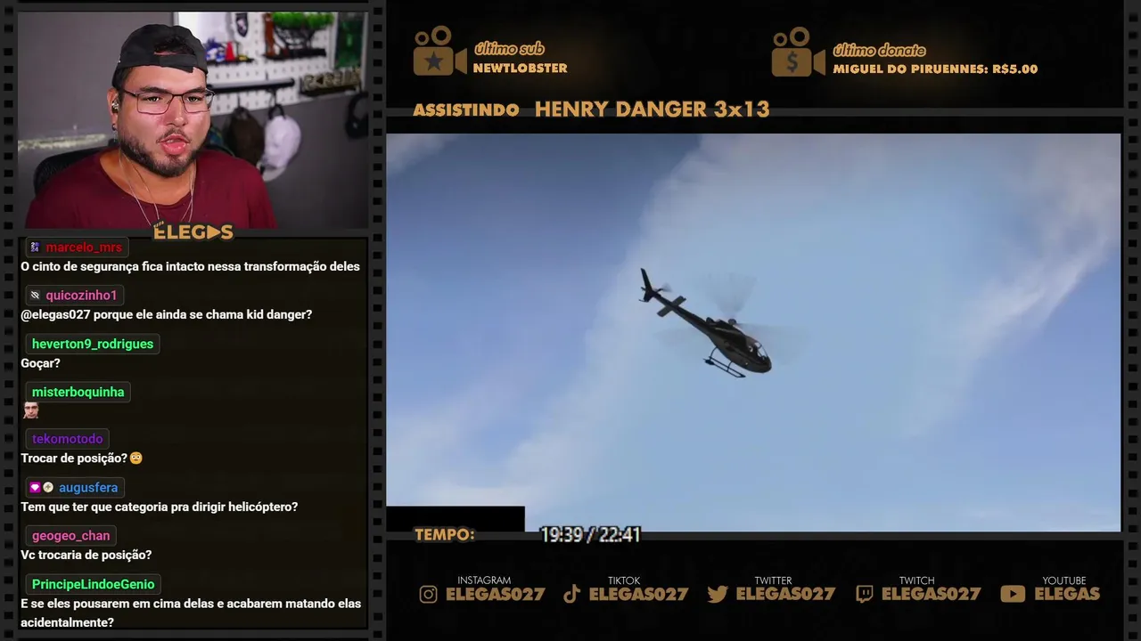Click the ASSISTINDO label
Screen dimensions: 1141x641
coord(466,110)
